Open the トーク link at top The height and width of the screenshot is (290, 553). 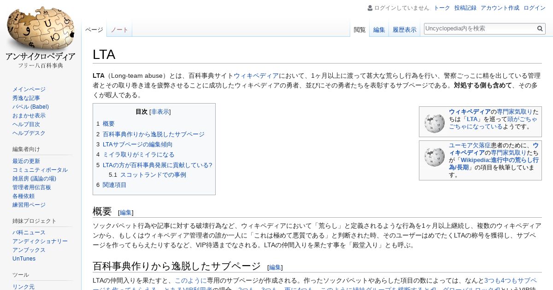442,8
